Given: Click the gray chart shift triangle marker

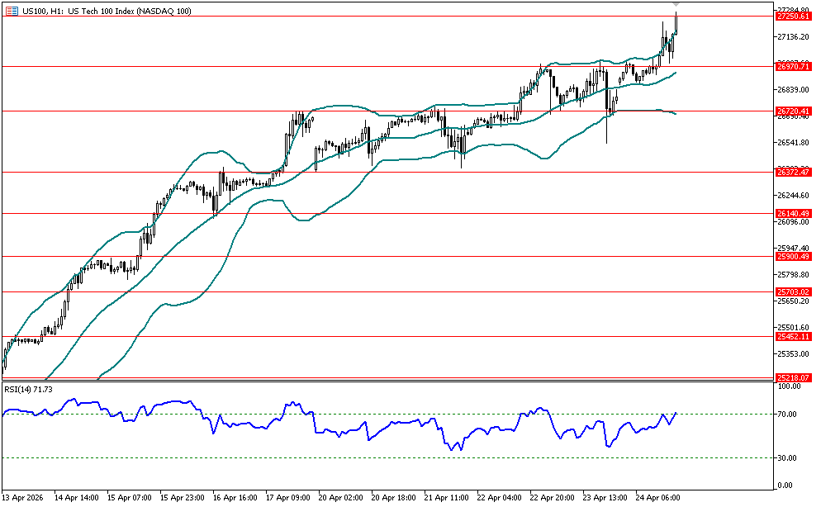Looking at the screenshot, I should pyautogui.click(x=676, y=5).
